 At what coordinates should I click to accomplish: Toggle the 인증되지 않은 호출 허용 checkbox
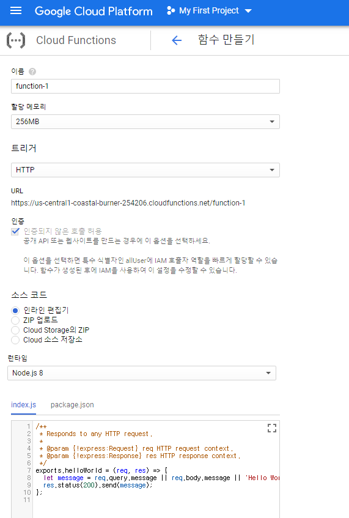point(15,231)
